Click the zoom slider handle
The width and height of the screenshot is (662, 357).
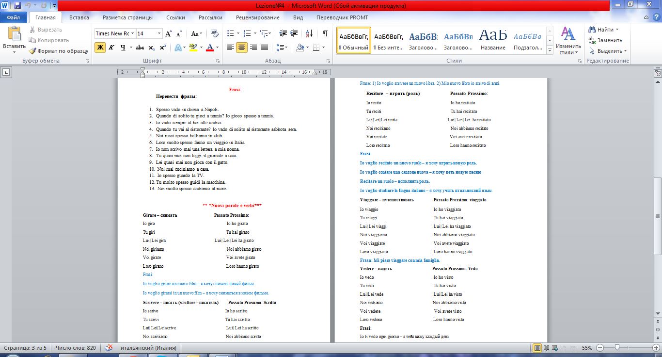click(617, 348)
